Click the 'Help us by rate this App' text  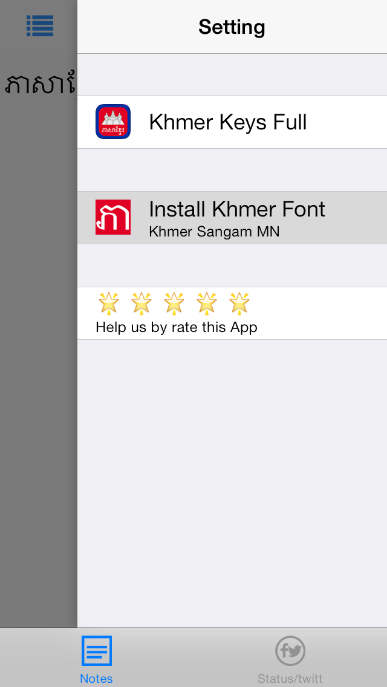(177, 327)
